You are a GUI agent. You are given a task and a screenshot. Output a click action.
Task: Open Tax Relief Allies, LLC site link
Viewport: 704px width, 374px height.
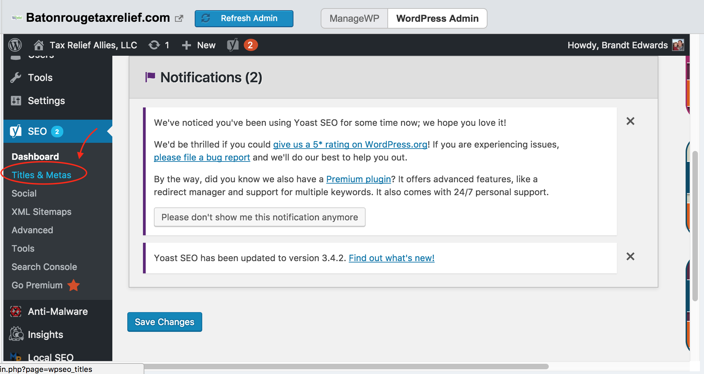point(93,45)
